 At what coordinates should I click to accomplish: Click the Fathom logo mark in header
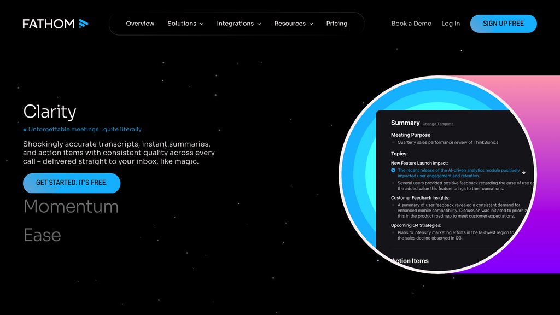pos(83,24)
